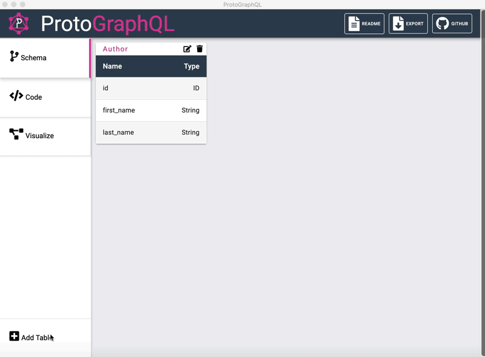The image size is (485, 357).
Task: Switch to the Code tab
Action: pos(45,98)
